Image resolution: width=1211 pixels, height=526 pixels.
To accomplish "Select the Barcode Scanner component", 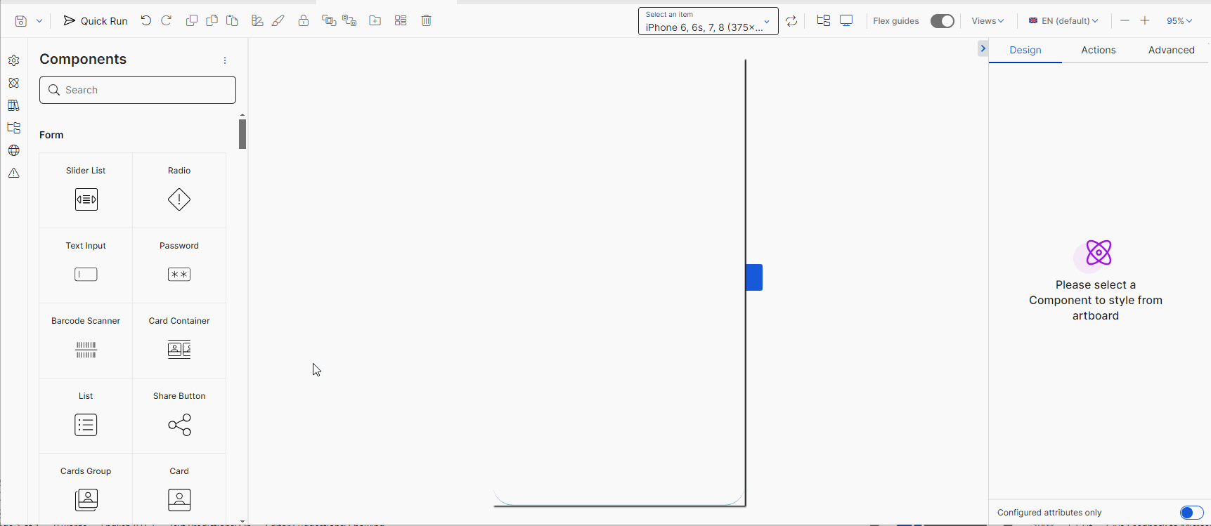I will (x=86, y=341).
